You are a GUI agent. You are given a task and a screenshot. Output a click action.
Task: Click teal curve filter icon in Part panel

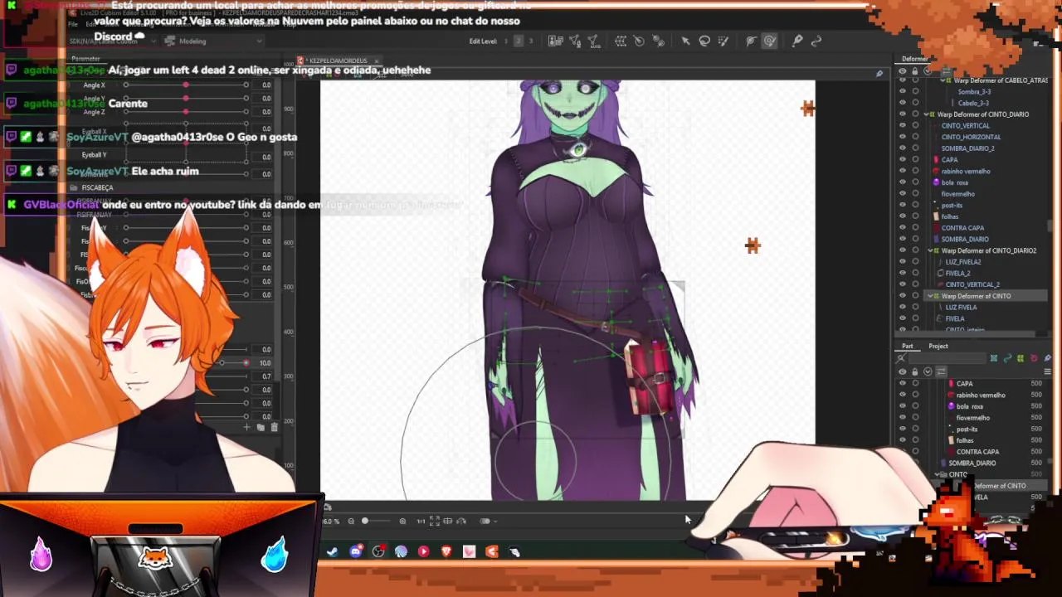(1007, 358)
